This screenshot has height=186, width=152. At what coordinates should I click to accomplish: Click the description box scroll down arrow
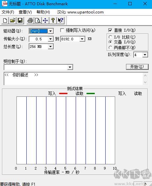[145, 82]
